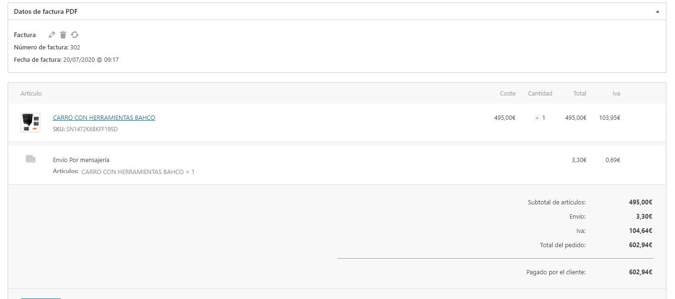Viewport: 675px width, 299px height.
Task: Open the CARRO CON HERRAMIENTAS BAHCO thumbnail
Action: pos(30,123)
